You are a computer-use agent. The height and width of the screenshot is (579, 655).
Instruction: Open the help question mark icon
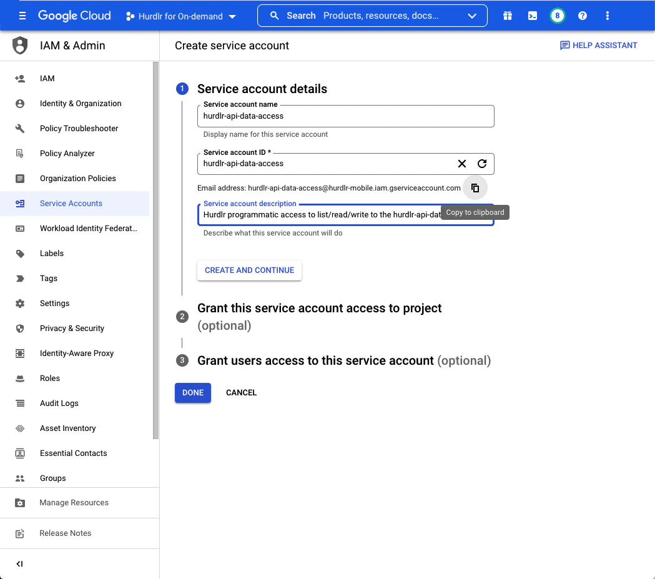point(583,16)
